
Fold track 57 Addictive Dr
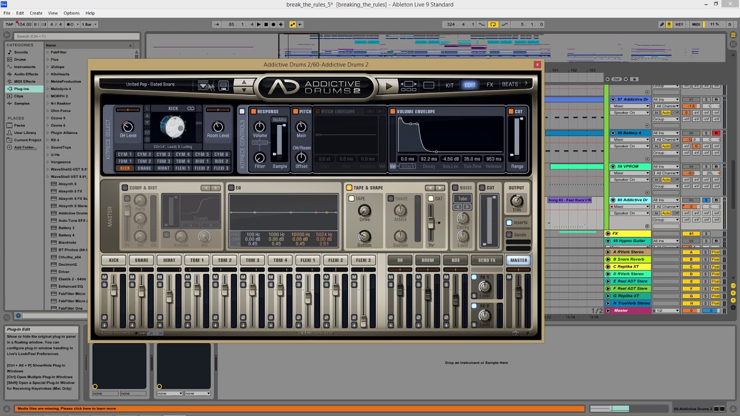point(613,99)
